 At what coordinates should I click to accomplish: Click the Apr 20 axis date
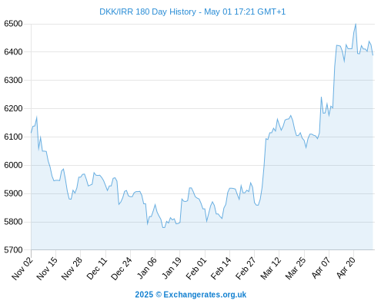[x=346, y=268]
